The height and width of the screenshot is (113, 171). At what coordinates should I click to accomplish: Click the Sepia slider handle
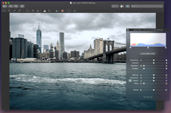(x=144, y=83)
